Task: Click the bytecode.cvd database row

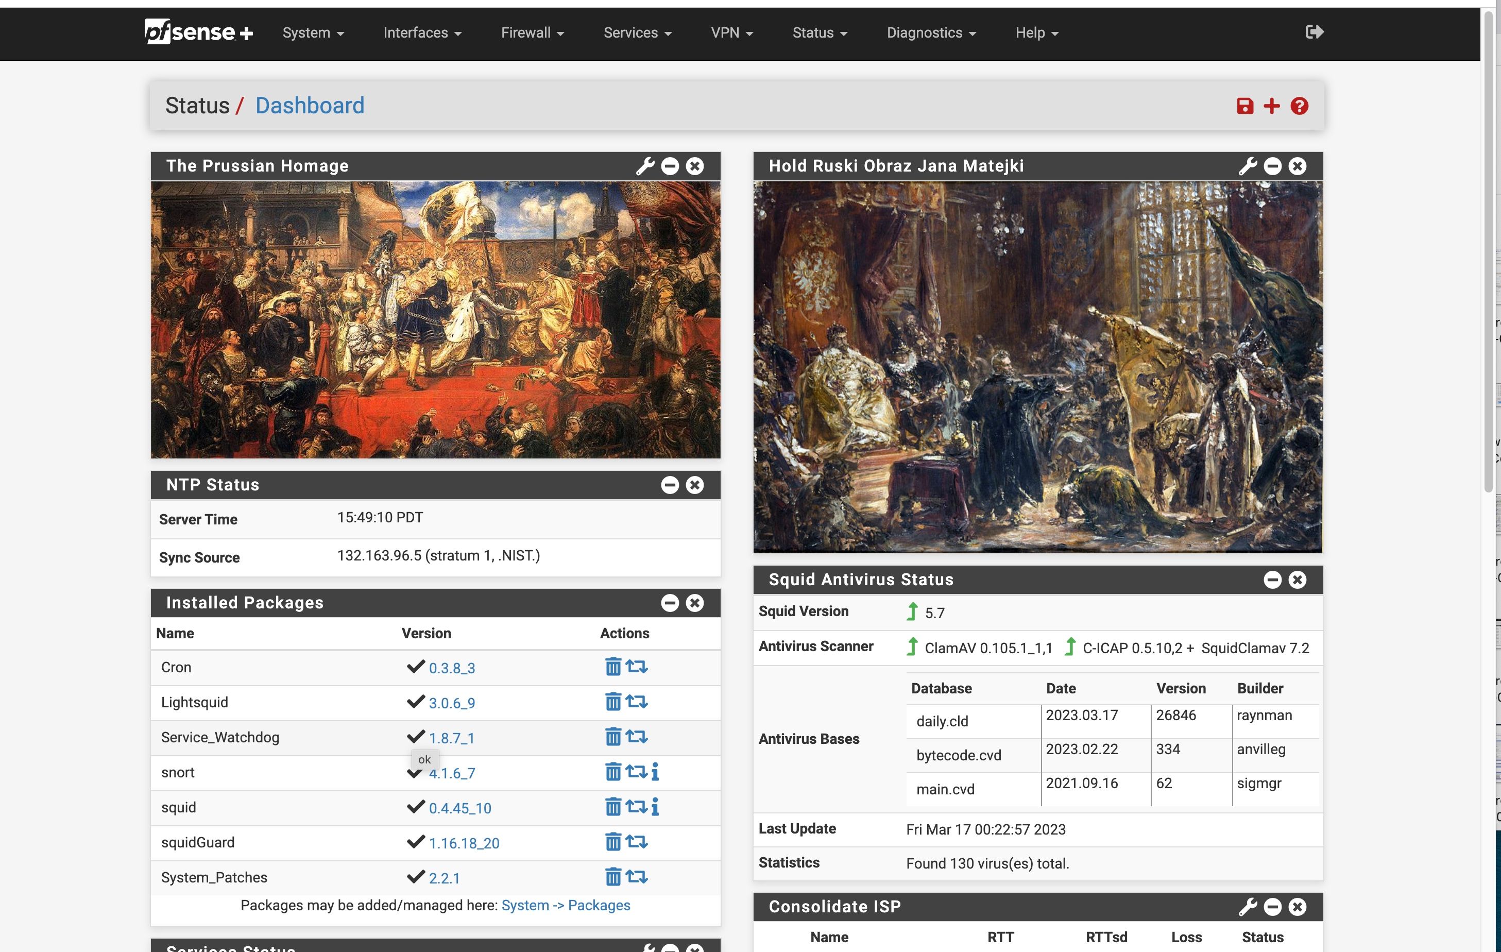Action: pos(1113,755)
